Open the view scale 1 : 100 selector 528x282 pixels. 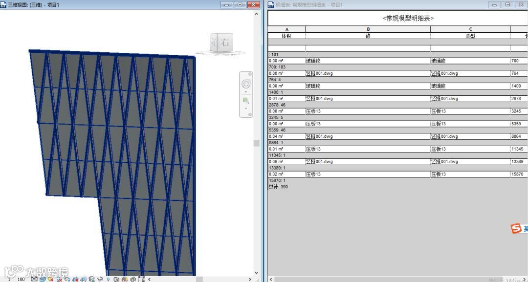[x=17, y=279]
